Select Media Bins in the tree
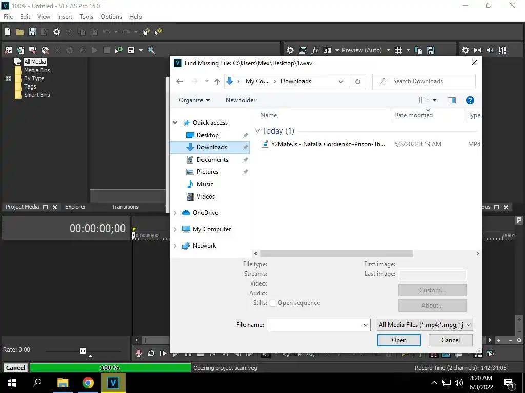 (x=37, y=70)
